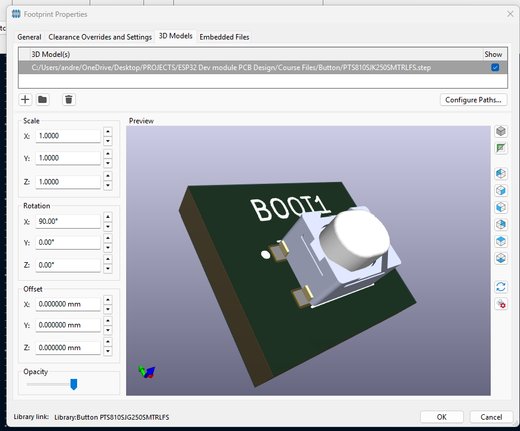
Task: Open the Clearance Overrides and Settings tab
Action: (100, 37)
